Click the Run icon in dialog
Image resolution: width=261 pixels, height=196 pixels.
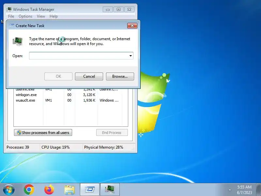pos(18,41)
